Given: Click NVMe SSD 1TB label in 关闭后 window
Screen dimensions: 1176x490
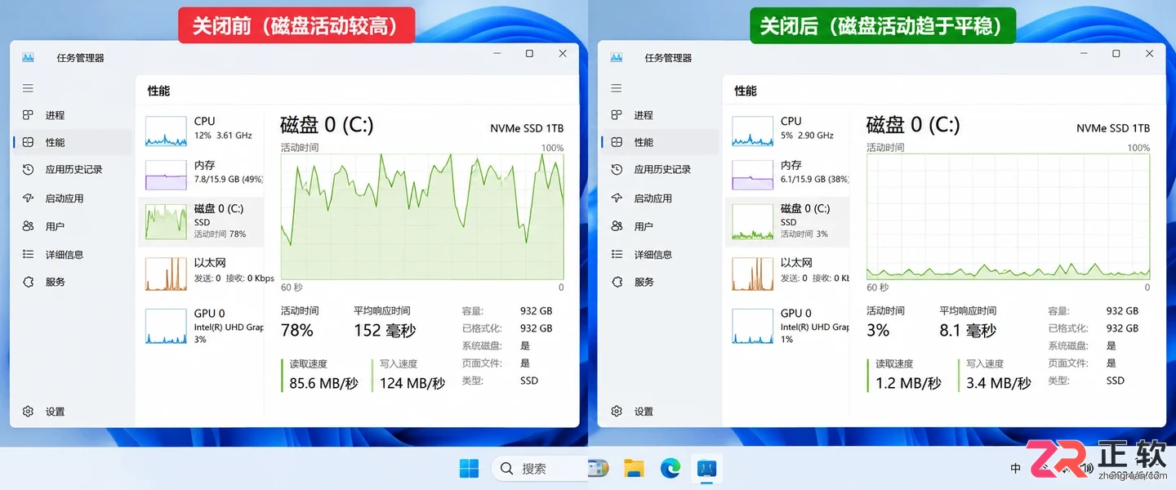Looking at the screenshot, I should tap(1113, 128).
